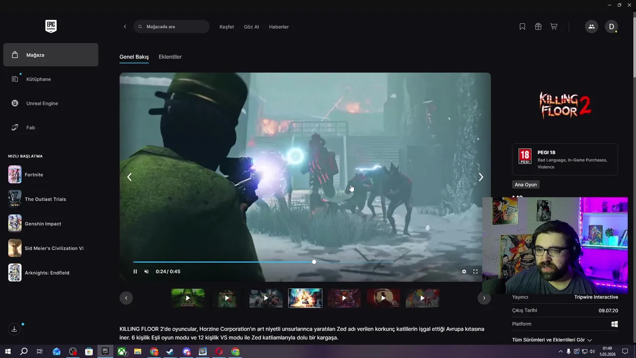Open taskbar clock showing 01:49
Screen dimensions: 636x358
pyautogui.click(x=607, y=352)
